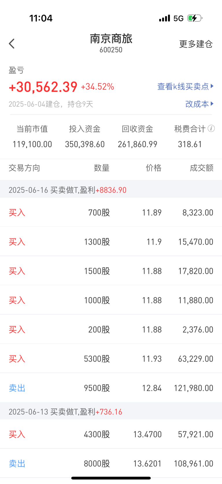Select 2025-06-13 买卖做T section header
Screen dimensions: 222x484
point(111,412)
